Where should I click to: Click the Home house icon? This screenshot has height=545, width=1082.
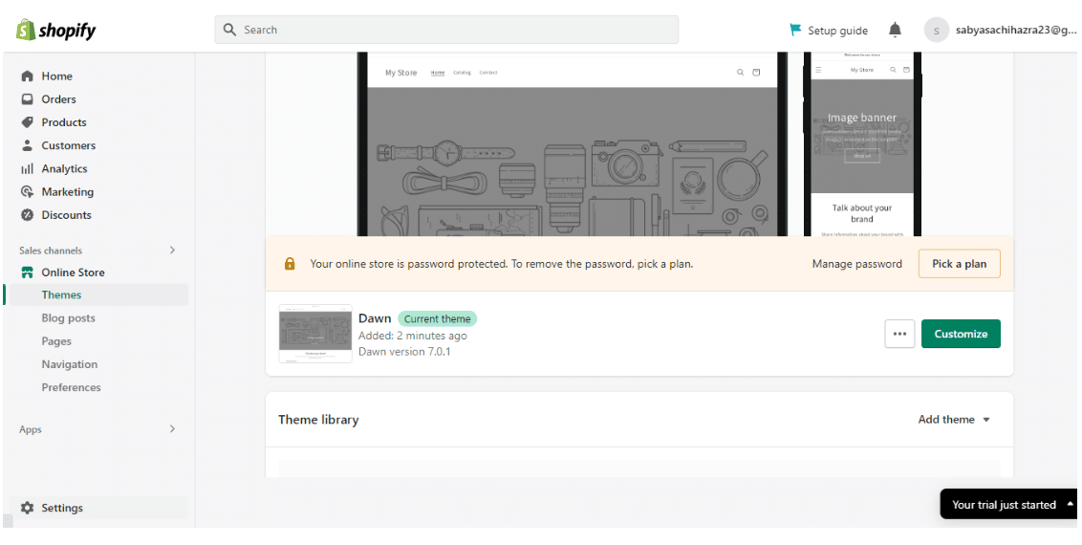point(28,76)
